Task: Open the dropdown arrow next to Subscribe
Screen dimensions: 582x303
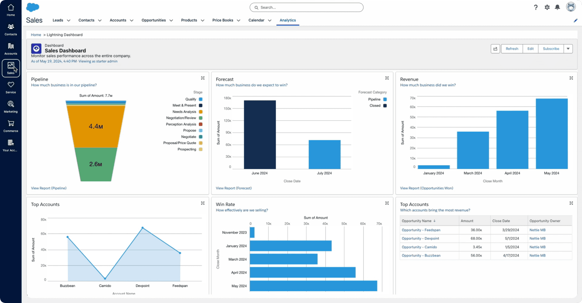Action: pos(568,49)
